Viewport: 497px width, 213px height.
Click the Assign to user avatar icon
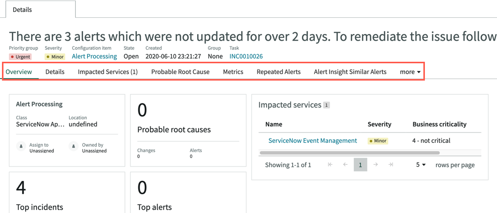point(21,147)
